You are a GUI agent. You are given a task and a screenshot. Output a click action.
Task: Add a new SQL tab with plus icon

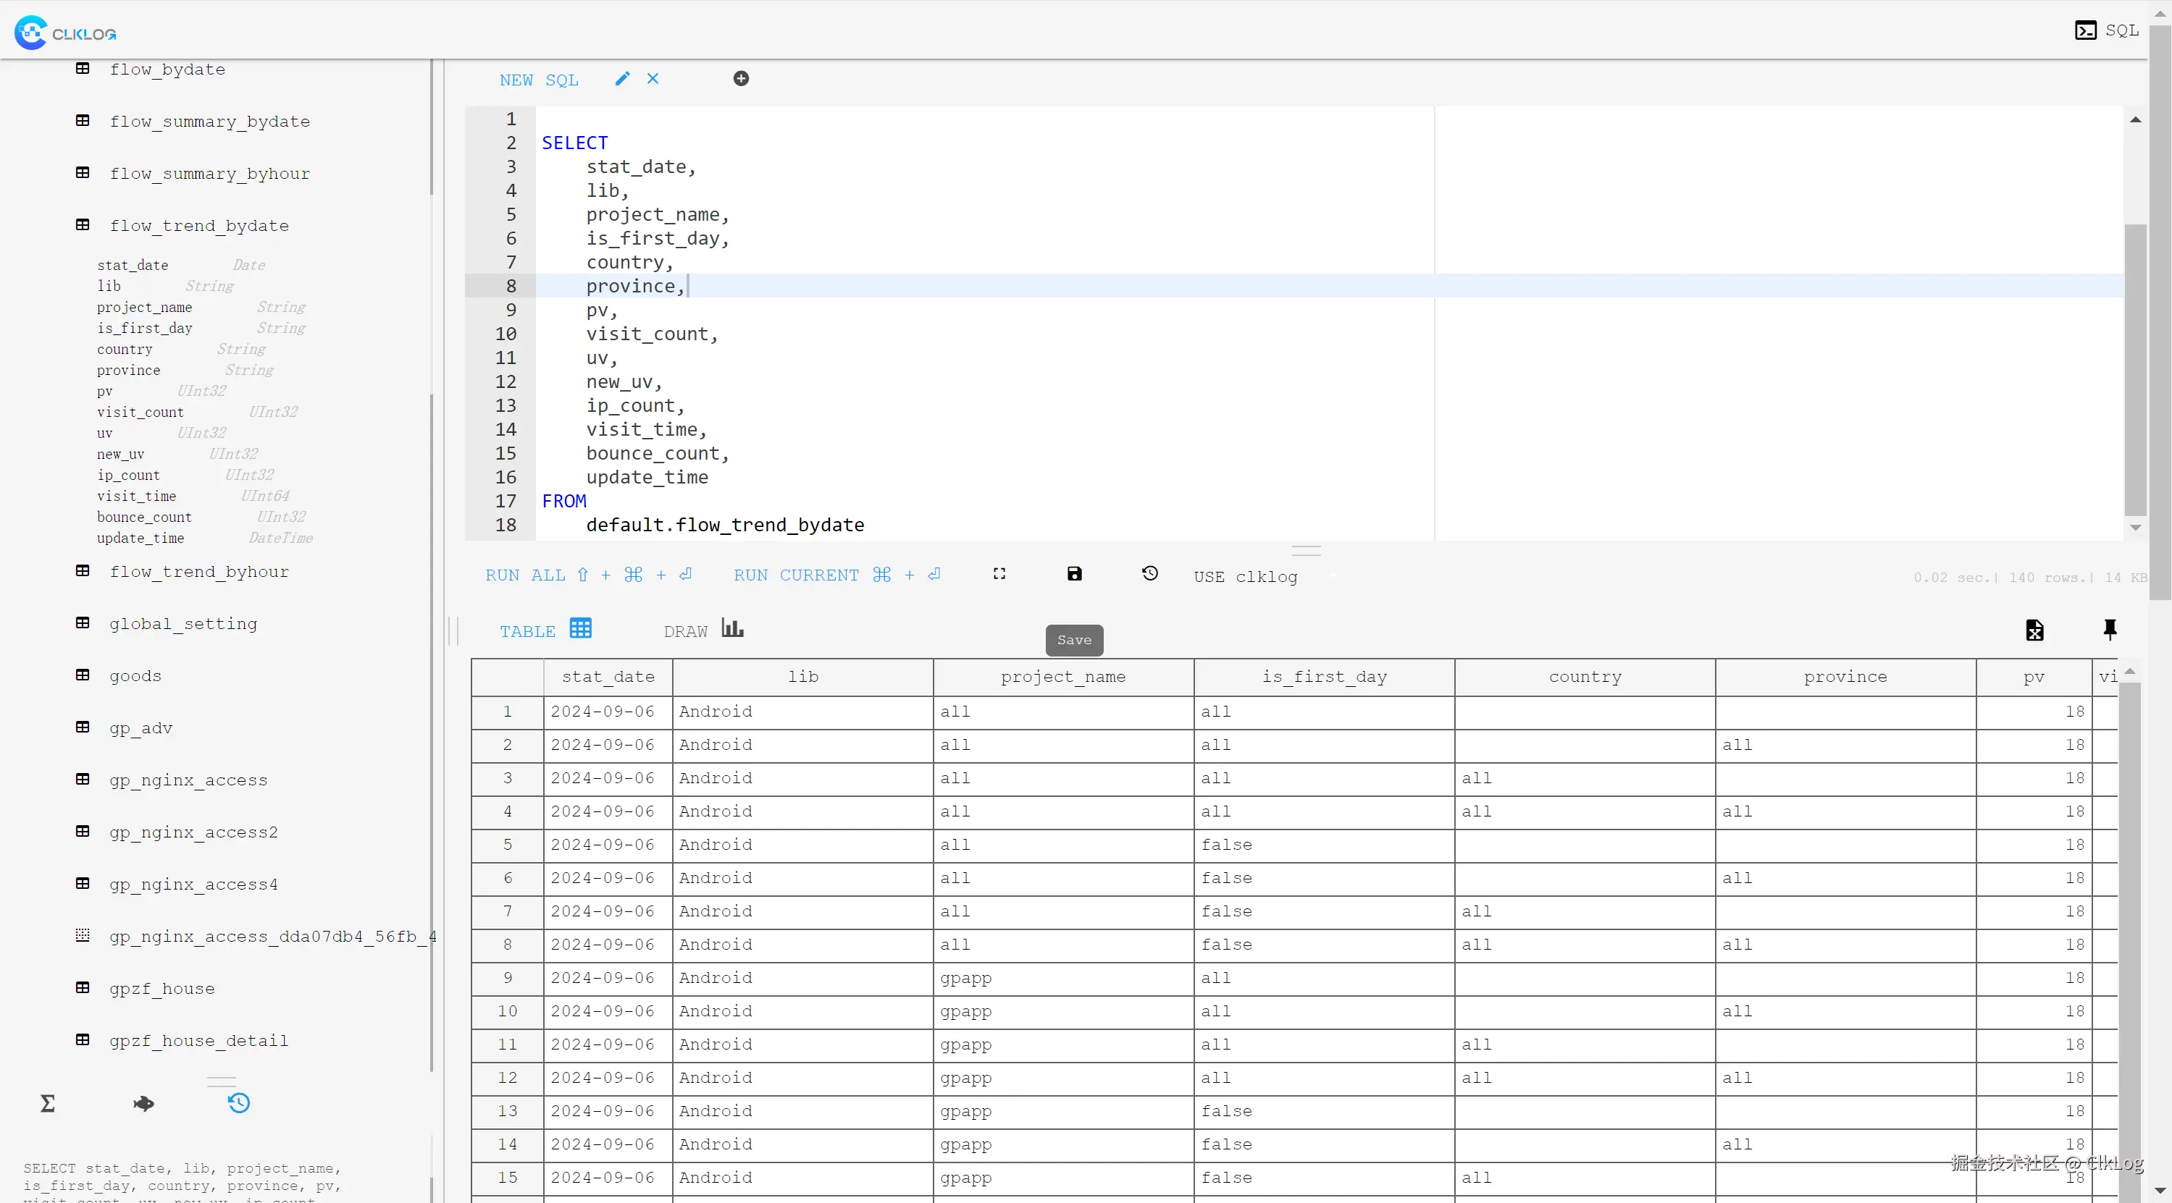pyautogui.click(x=741, y=79)
